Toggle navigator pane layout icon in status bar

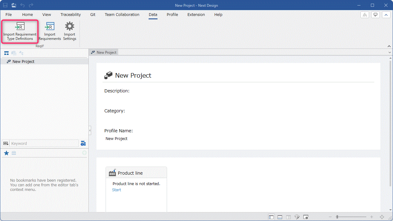tap(271, 217)
